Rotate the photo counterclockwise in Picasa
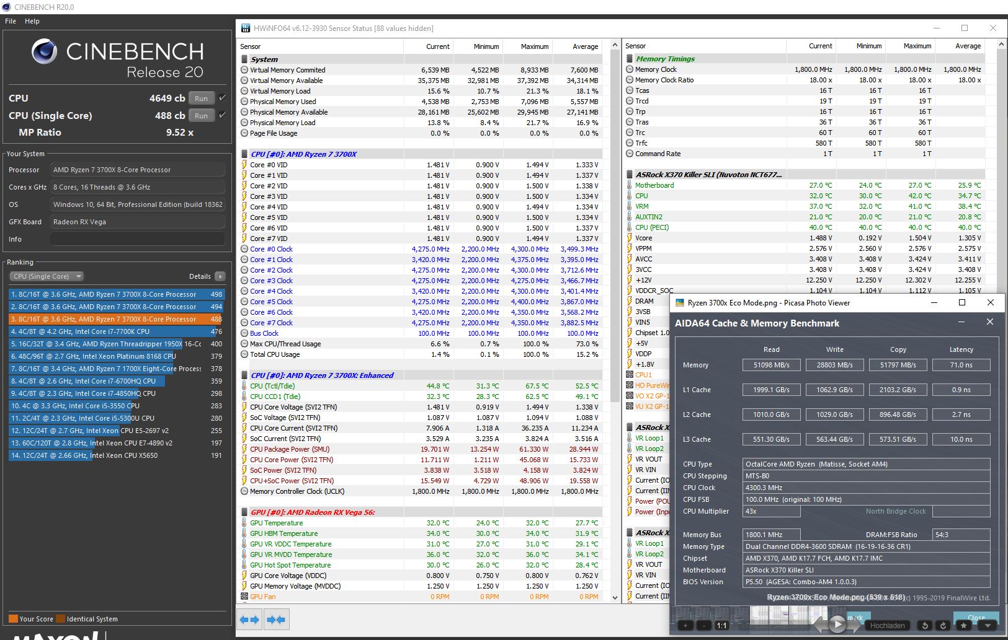1008x640 pixels. point(926,626)
